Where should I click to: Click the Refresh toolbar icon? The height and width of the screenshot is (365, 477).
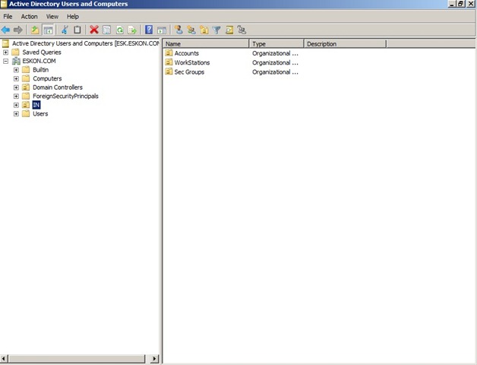point(120,30)
